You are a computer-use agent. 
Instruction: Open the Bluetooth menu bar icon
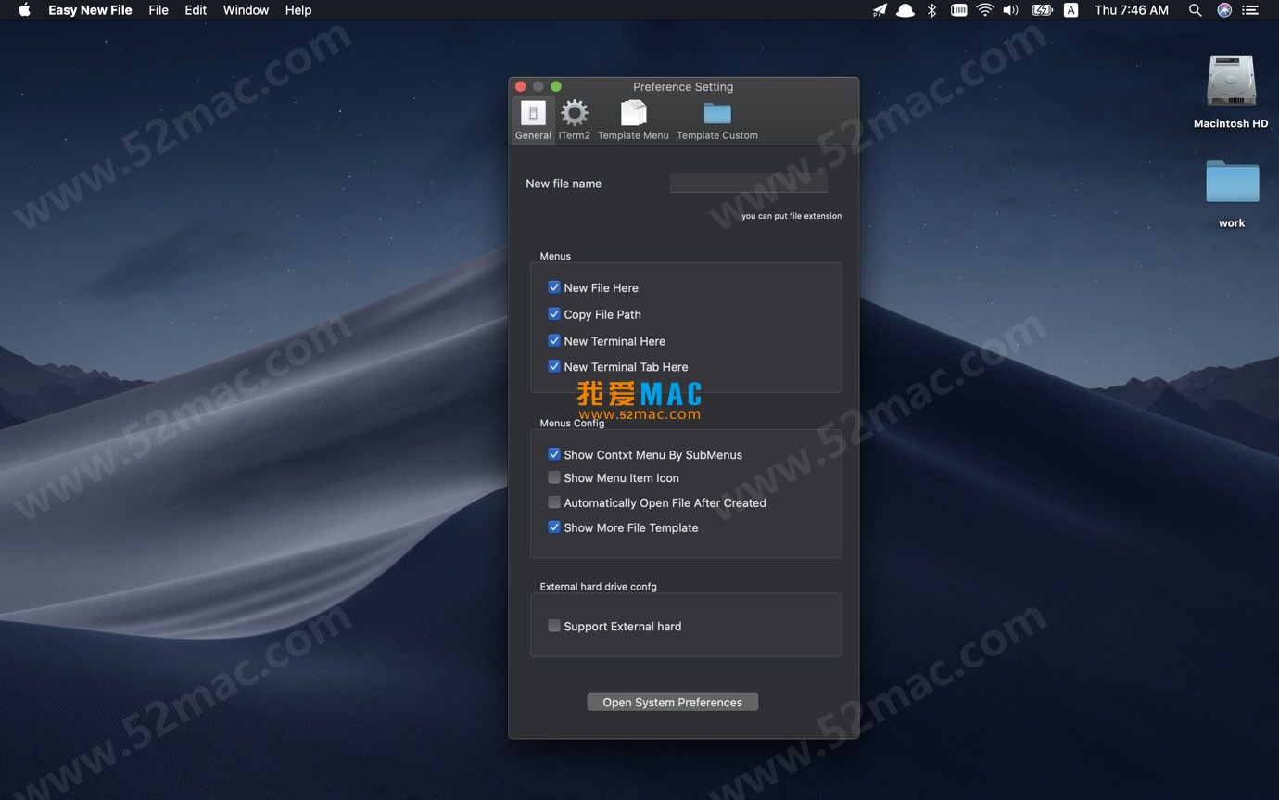932,10
